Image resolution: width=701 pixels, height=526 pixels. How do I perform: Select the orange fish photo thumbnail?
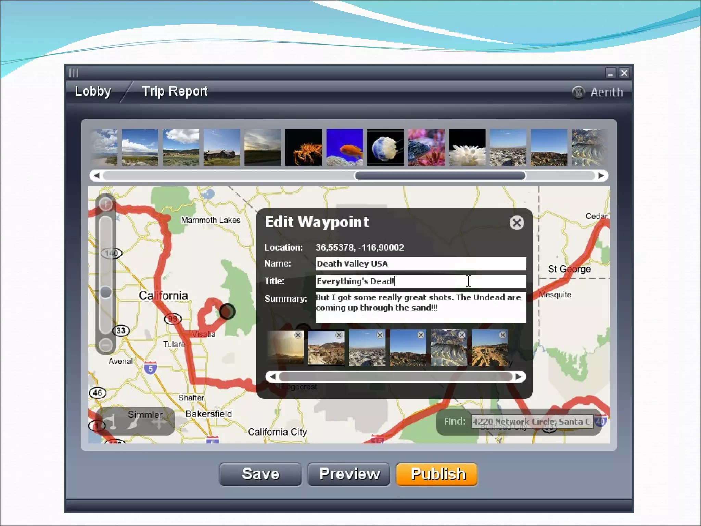coord(344,148)
